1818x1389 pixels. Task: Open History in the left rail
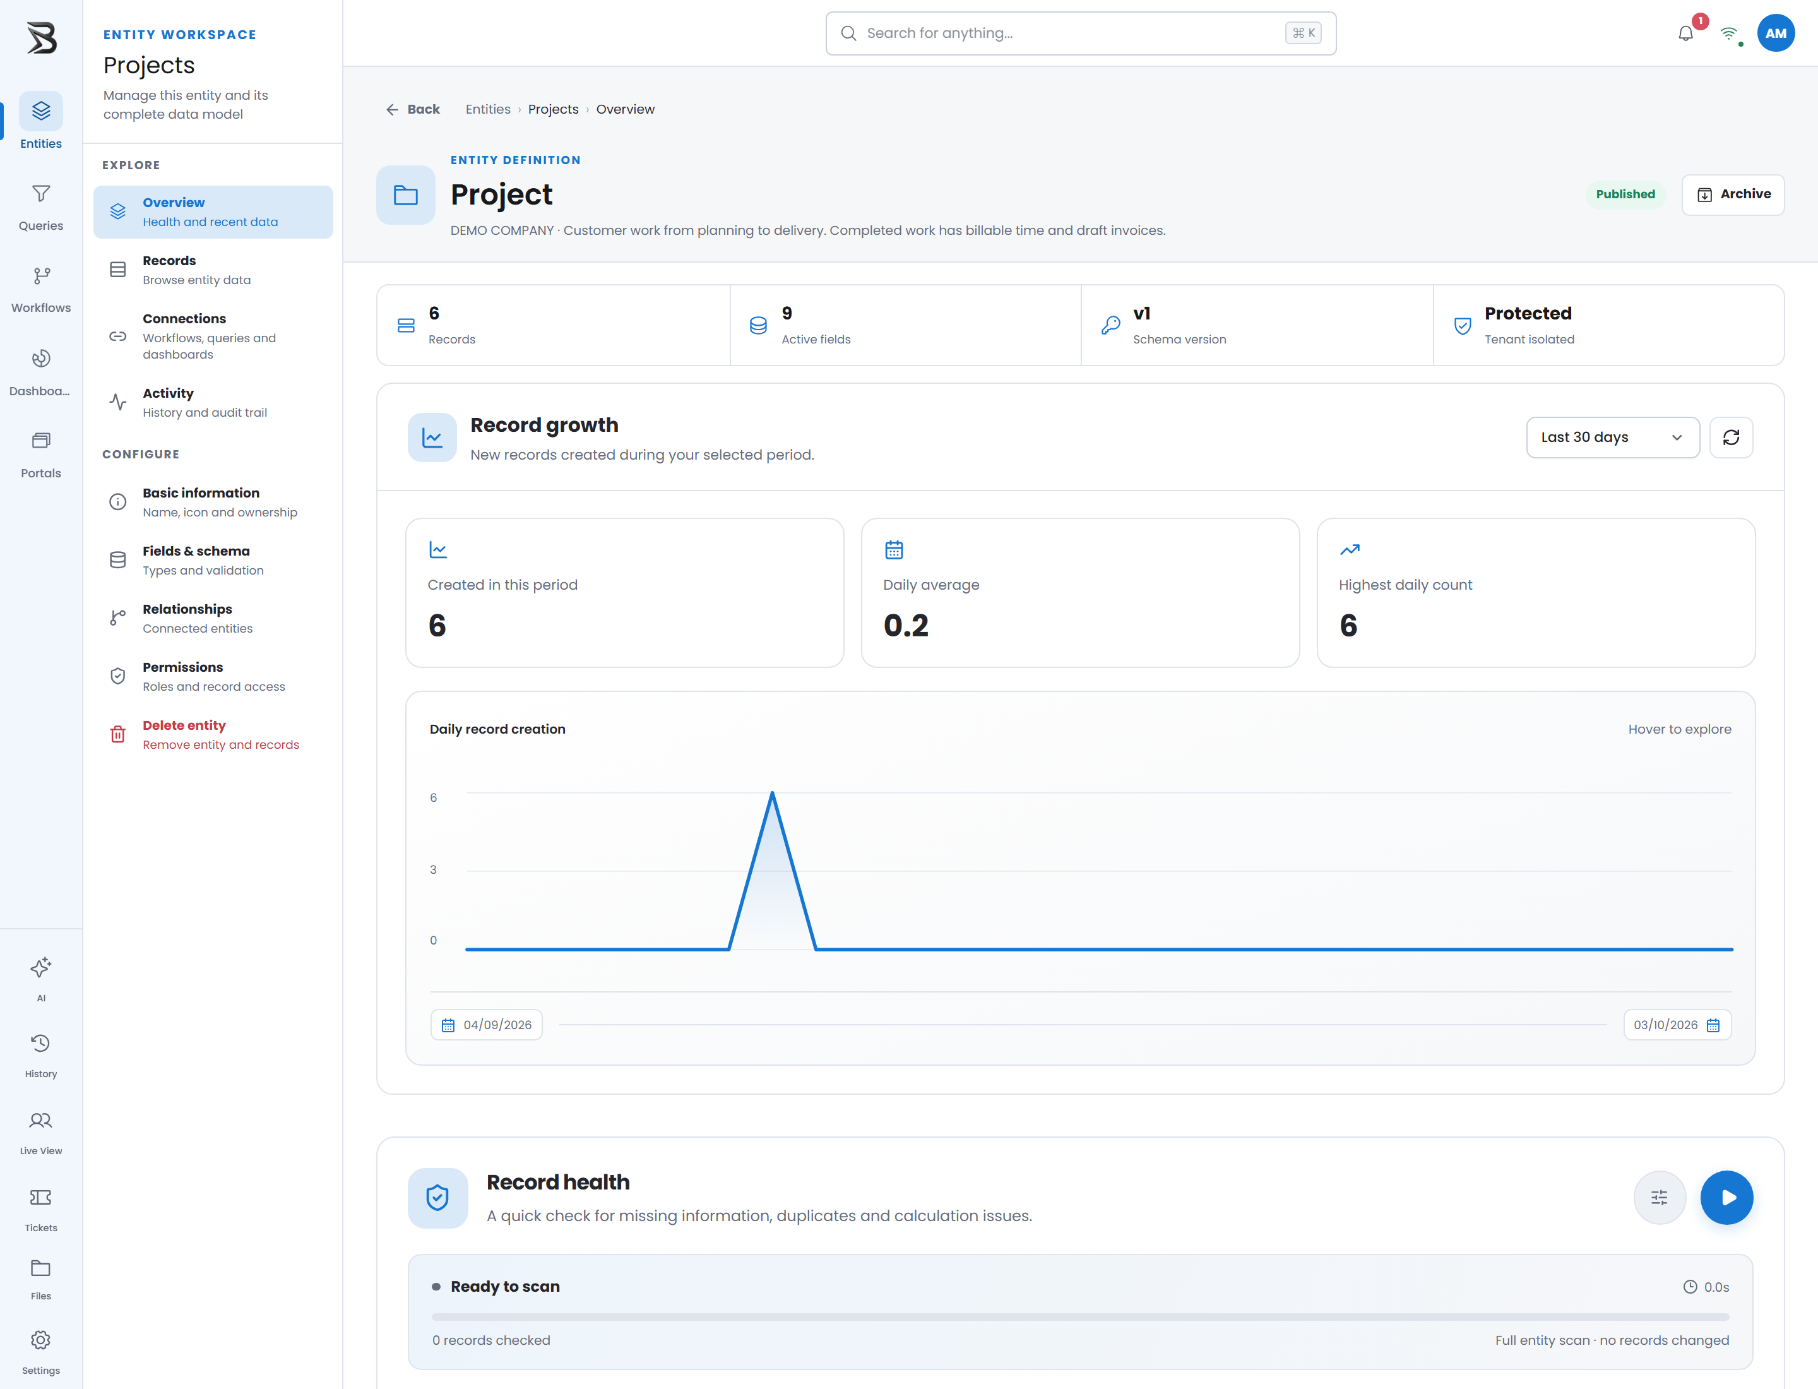click(40, 1055)
